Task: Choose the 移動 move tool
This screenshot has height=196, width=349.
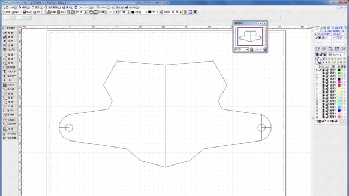Action: coord(10,33)
